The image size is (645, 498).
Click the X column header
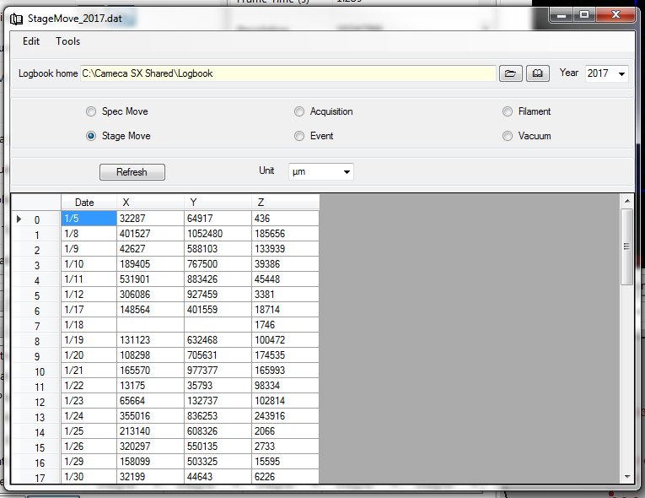coord(149,203)
